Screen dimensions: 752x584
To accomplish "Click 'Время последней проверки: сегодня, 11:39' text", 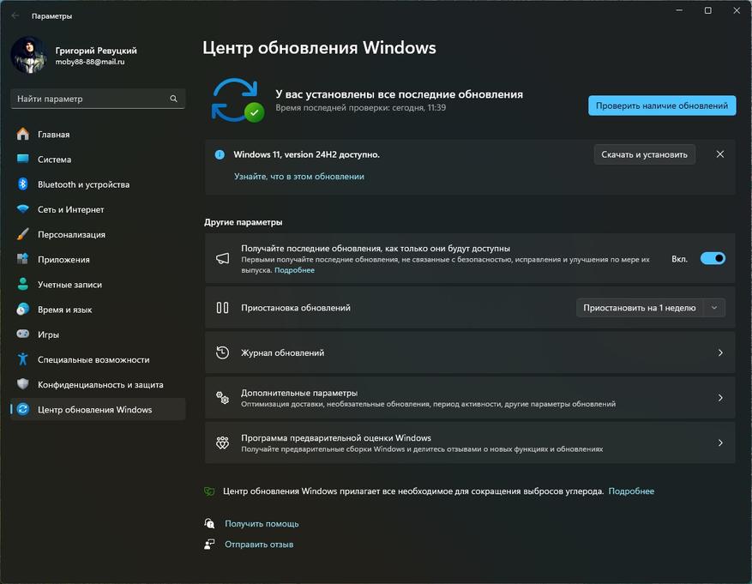I will click(361, 107).
